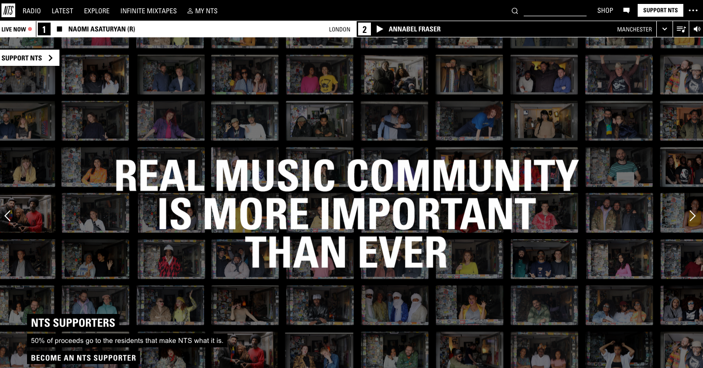Mute audio with the speaker icon
This screenshot has height=368, width=703.
coord(697,29)
